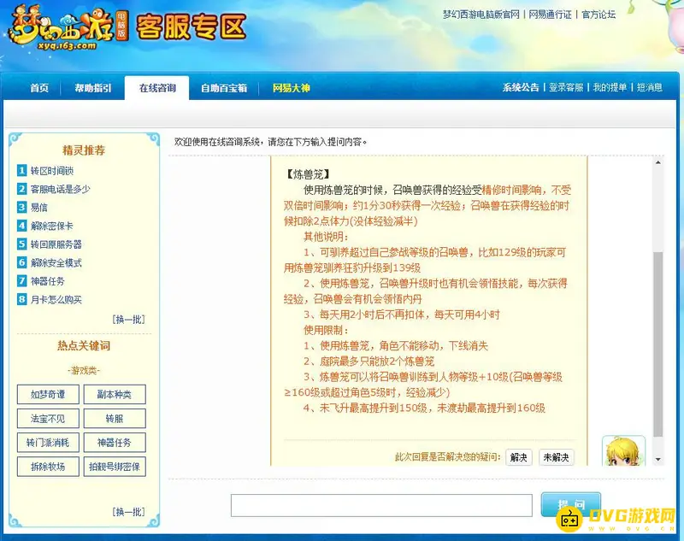Open the 帮助指引 tab
This screenshot has height=541, width=684.
[x=93, y=88]
